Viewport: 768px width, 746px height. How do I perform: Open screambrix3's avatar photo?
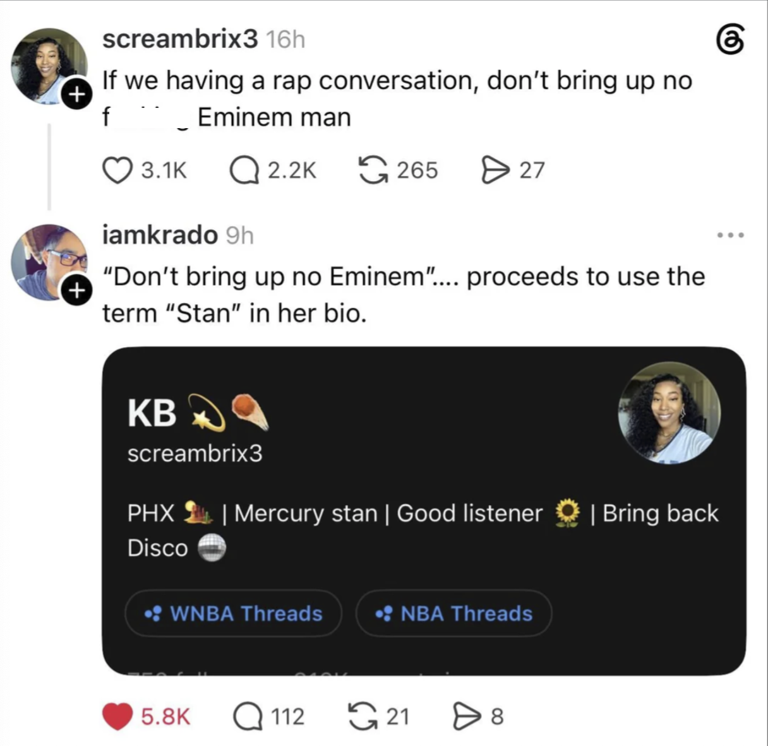pyautogui.click(x=49, y=66)
